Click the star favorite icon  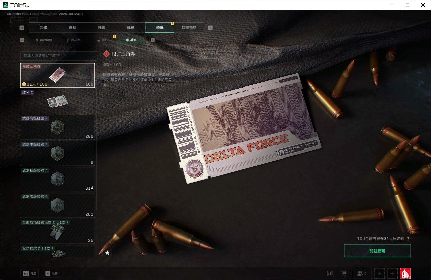[x=107, y=252]
